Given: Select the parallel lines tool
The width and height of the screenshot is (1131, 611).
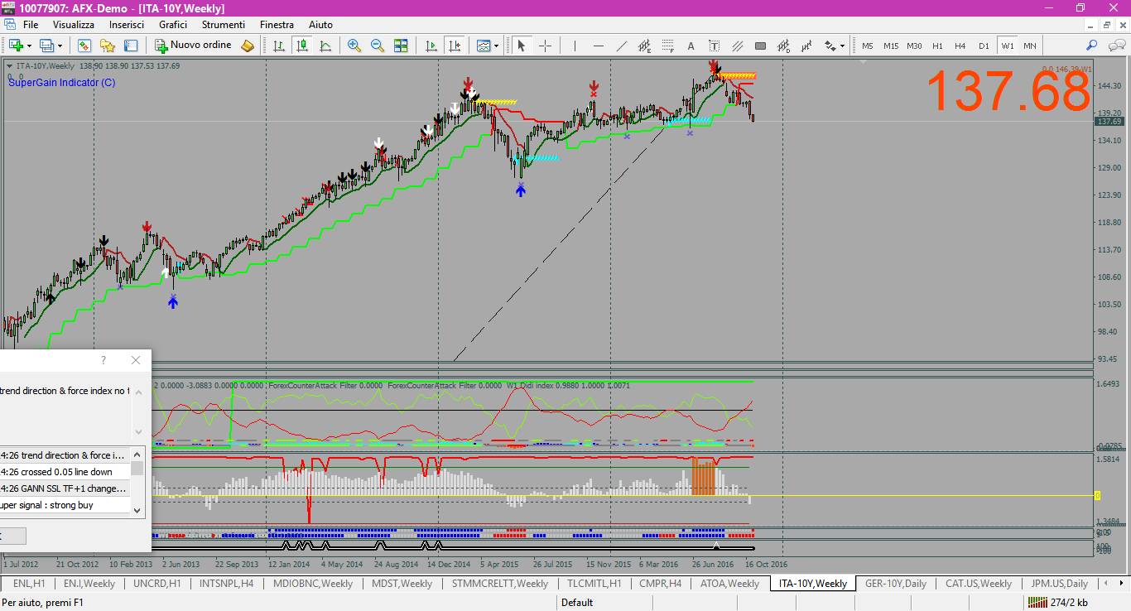Looking at the screenshot, I should [x=737, y=46].
